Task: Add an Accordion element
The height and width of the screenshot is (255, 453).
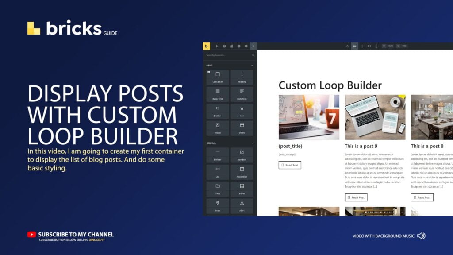Action: coord(242,172)
